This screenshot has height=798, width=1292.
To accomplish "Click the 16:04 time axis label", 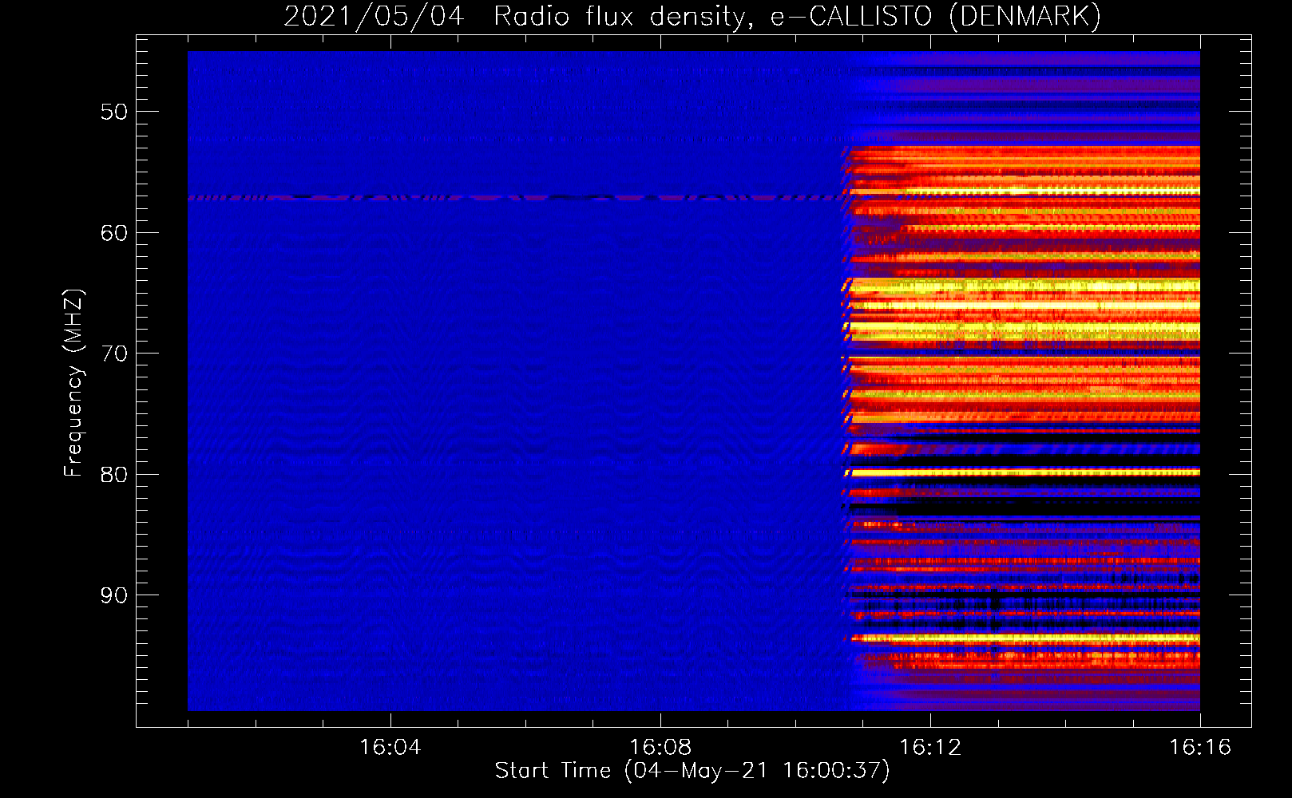I will coord(390,748).
